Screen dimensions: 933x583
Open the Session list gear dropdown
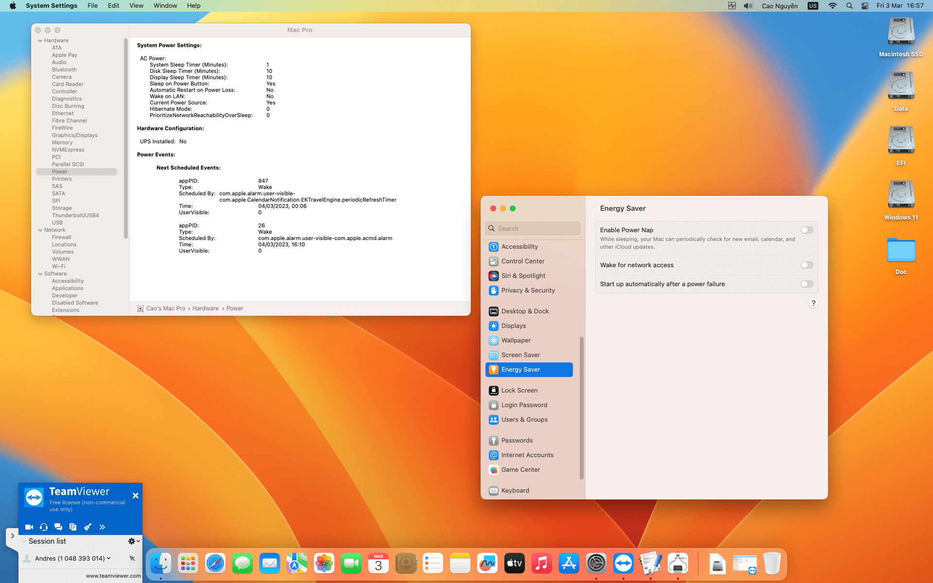pyautogui.click(x=134, y=541)
